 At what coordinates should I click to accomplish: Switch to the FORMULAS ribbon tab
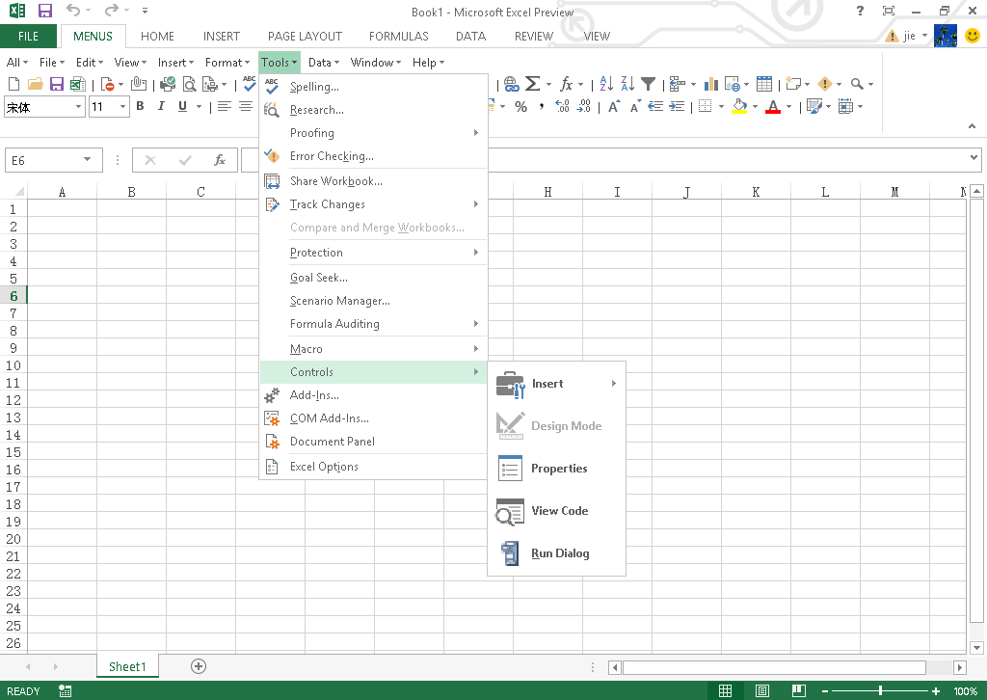point(398,37)
